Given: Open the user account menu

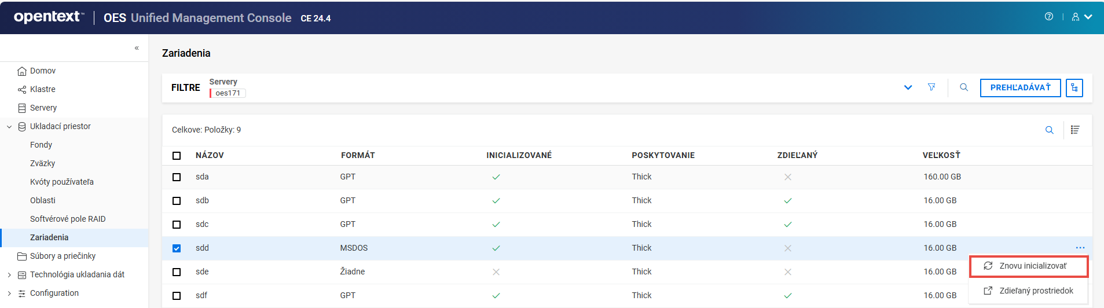Looking at the screenshot, I should click(x=1081, y=17).
